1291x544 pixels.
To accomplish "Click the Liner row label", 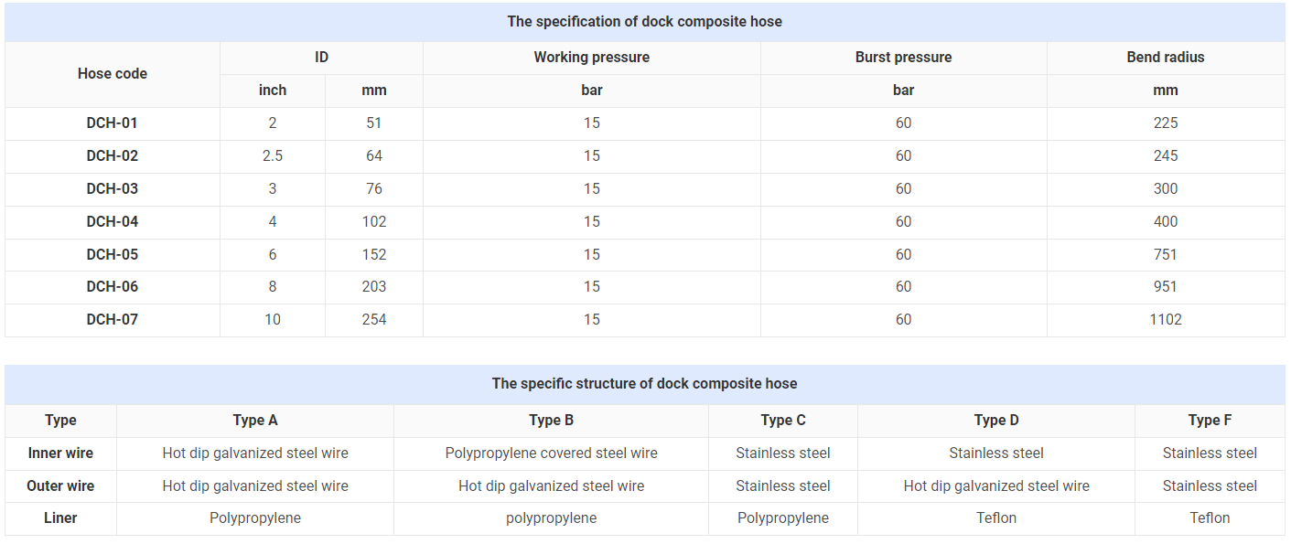I will [x=60, y=518].
